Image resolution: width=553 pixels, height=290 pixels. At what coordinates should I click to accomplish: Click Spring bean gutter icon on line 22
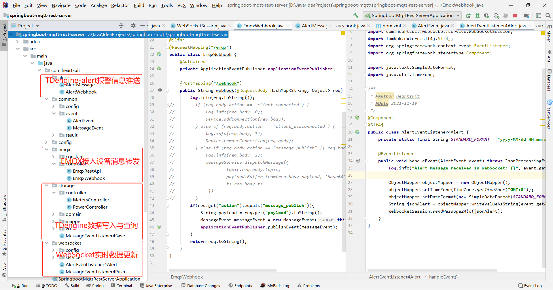click(x=159, y=54)
